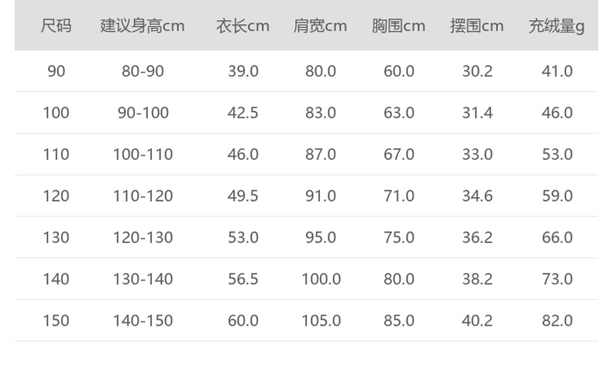Click the 82.0 down fill weight
Image resolution: width=612 pixels, height=375 pixels.
(x=557, y=320)
